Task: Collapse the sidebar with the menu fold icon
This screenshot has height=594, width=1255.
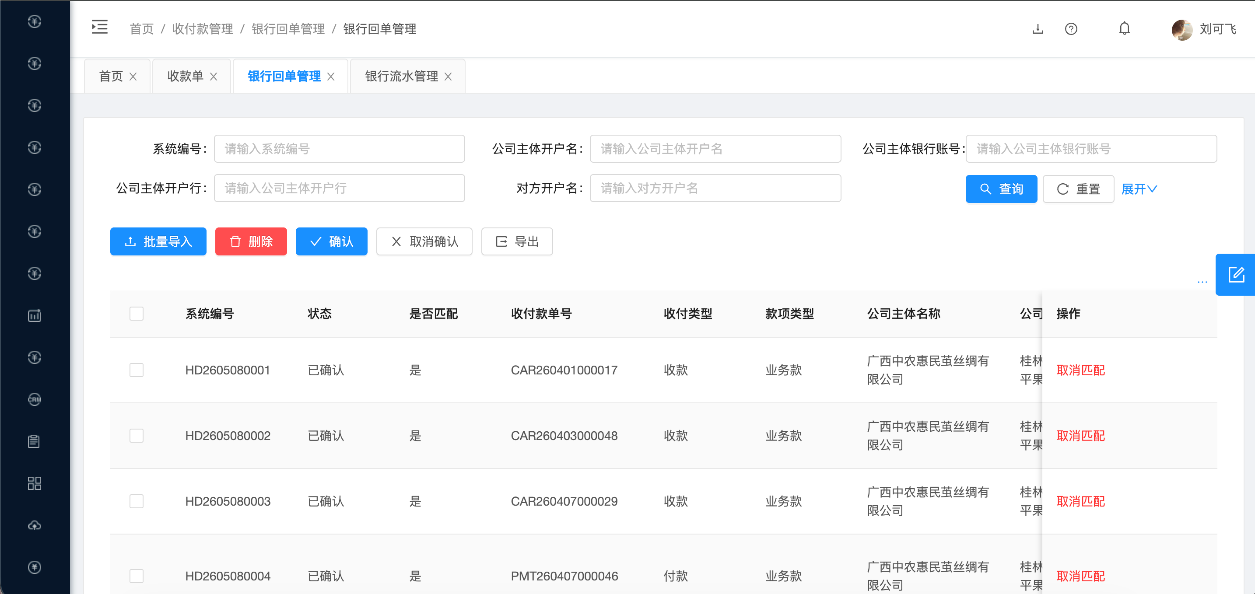Action: point(99,27)
